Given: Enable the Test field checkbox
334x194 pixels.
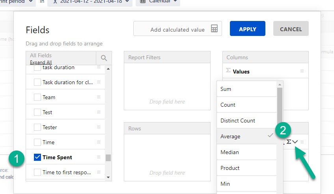Looking at the screenshot, I should [x=37, y=112].
